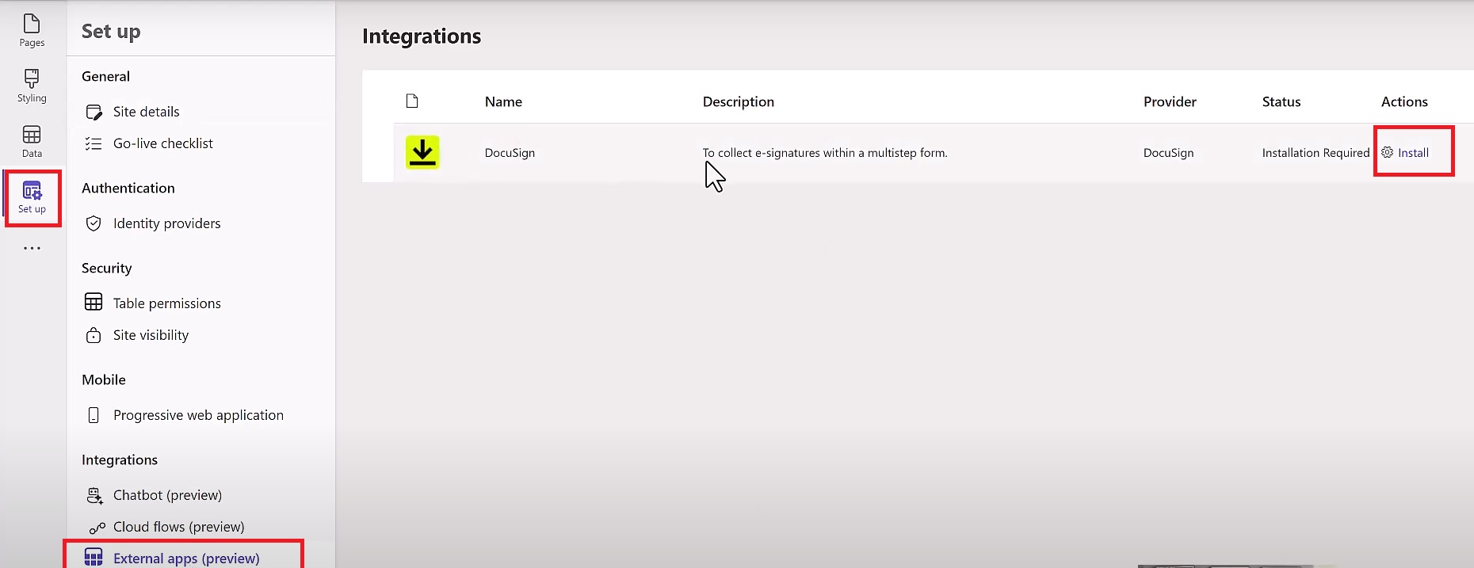Click the DocuSign yellow download logo
Screen dimensions: 1474x568
[x=422, y=152]
